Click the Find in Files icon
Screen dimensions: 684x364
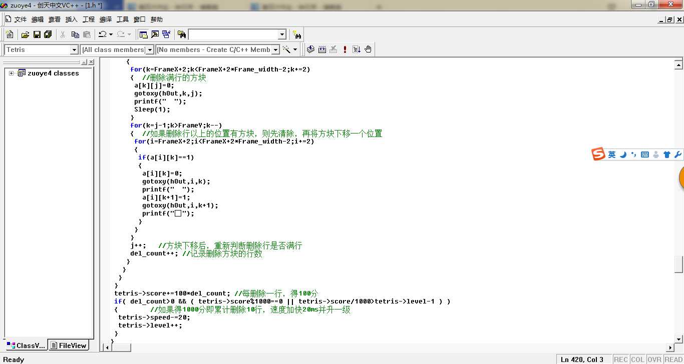pyautogui.click(x=182, y=34)
